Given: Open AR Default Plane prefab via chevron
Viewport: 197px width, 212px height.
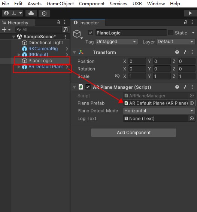Looking at the screenshot, I should [x=67, y=67].
